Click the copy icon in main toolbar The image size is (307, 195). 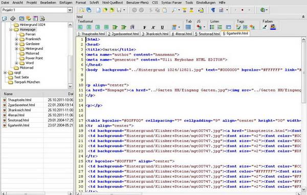pyautogui.click(x=158, y=10)
